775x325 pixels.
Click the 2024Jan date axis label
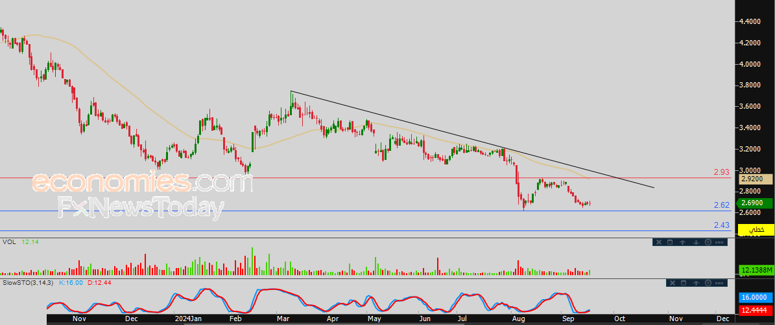click(x=187, y=319)
